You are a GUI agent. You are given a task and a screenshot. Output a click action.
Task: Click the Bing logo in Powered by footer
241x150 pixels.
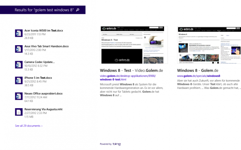[x=117, y=144]
